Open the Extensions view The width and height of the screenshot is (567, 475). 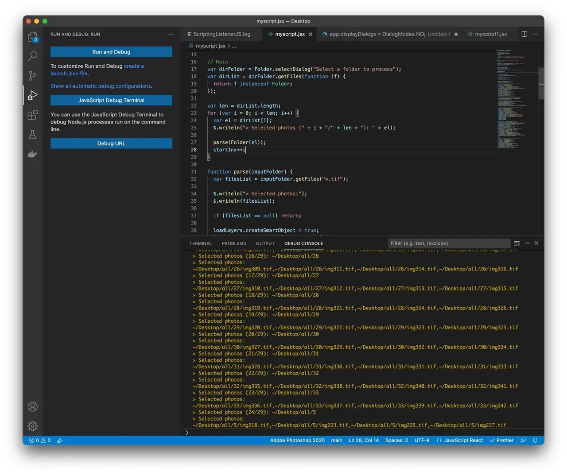[x=32, y=115]
